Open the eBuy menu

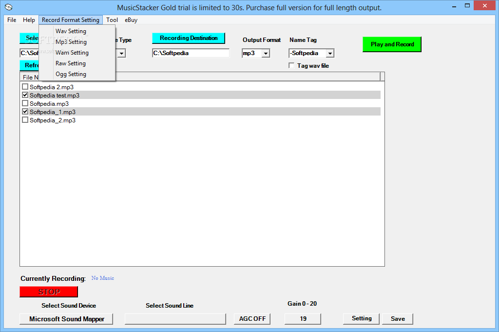point(131,20)
